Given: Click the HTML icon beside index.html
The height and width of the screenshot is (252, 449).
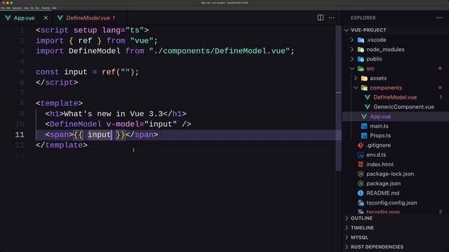Looking at the screenshot, I should point(361,164).
